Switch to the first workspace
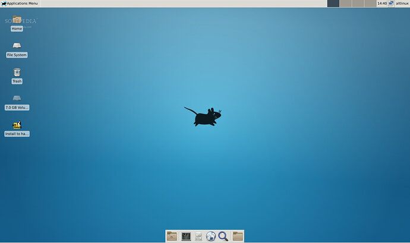The image size is (410, 243). (x=333, y=4)
